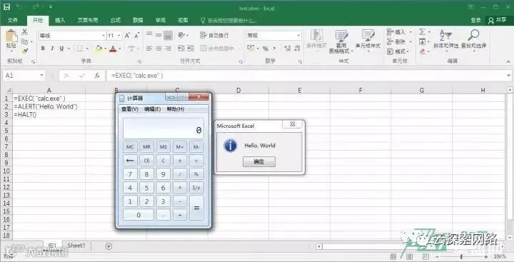This screenshot has height=262, width=514.
Task: Click the Sign in (登录) link
Action: [475, 20]
